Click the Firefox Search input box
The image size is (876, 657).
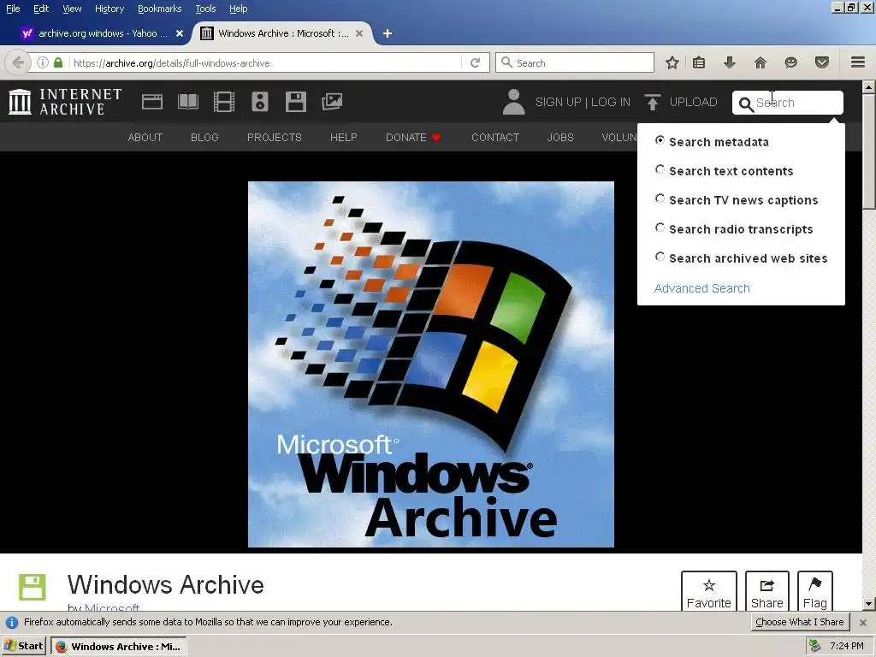575,62
